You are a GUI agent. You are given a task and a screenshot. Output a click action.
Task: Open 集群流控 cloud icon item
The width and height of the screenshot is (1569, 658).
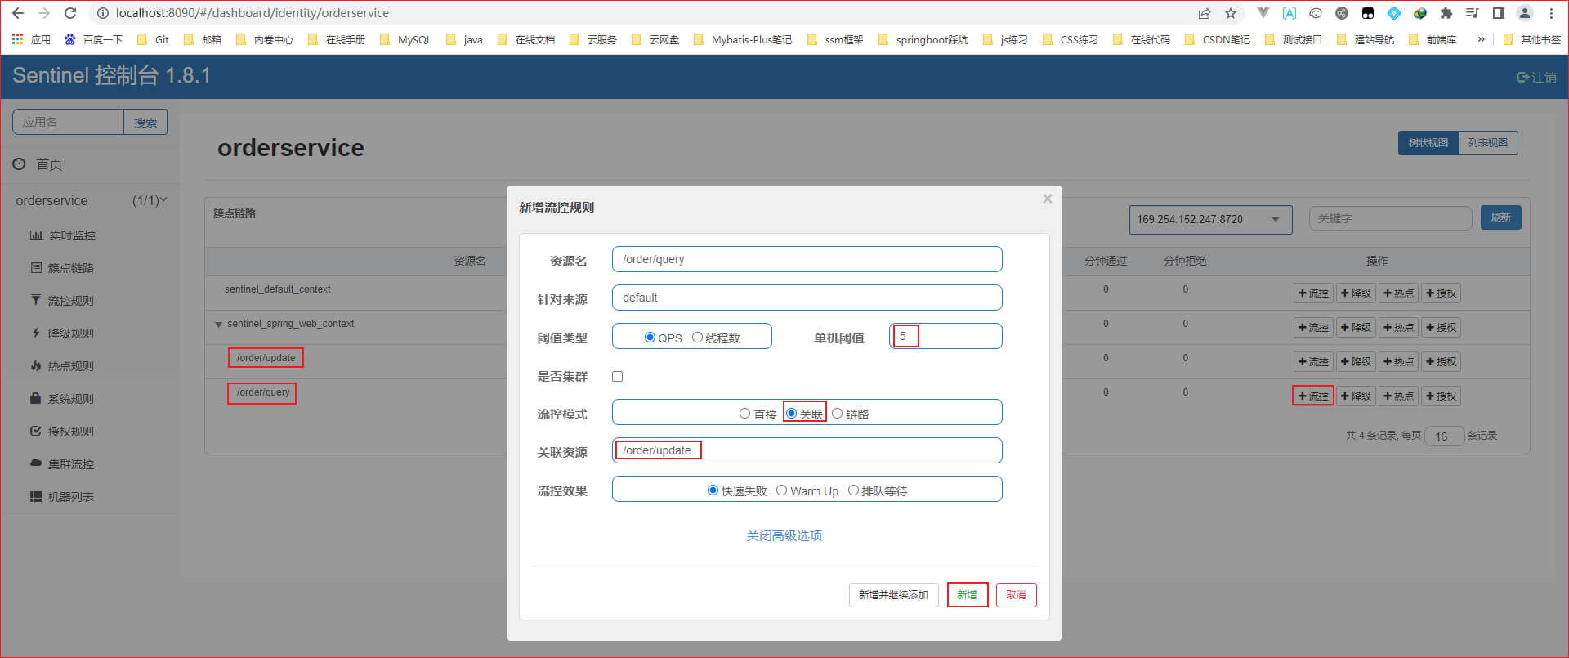[x=62, y=464]
